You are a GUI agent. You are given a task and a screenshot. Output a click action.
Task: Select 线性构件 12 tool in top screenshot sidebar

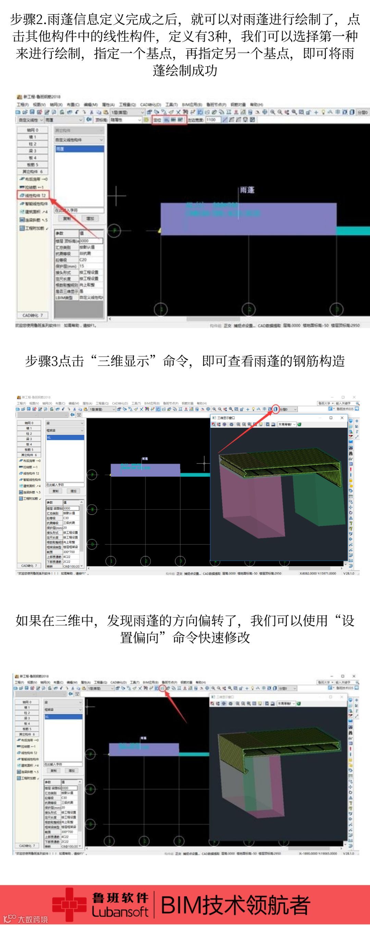point(33,195)
